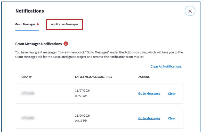The height and width of the screenshot is (133, 202).
Task: Clear All Notifications from the list
Action: point(166,66)
